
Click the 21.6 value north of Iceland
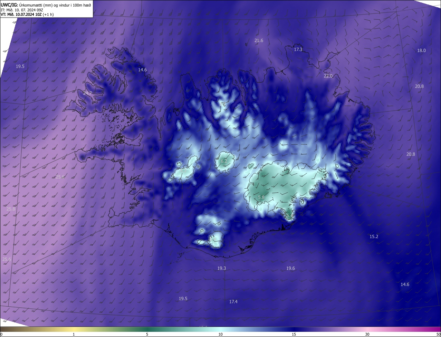pyautogui.click(x=259, y=41)
